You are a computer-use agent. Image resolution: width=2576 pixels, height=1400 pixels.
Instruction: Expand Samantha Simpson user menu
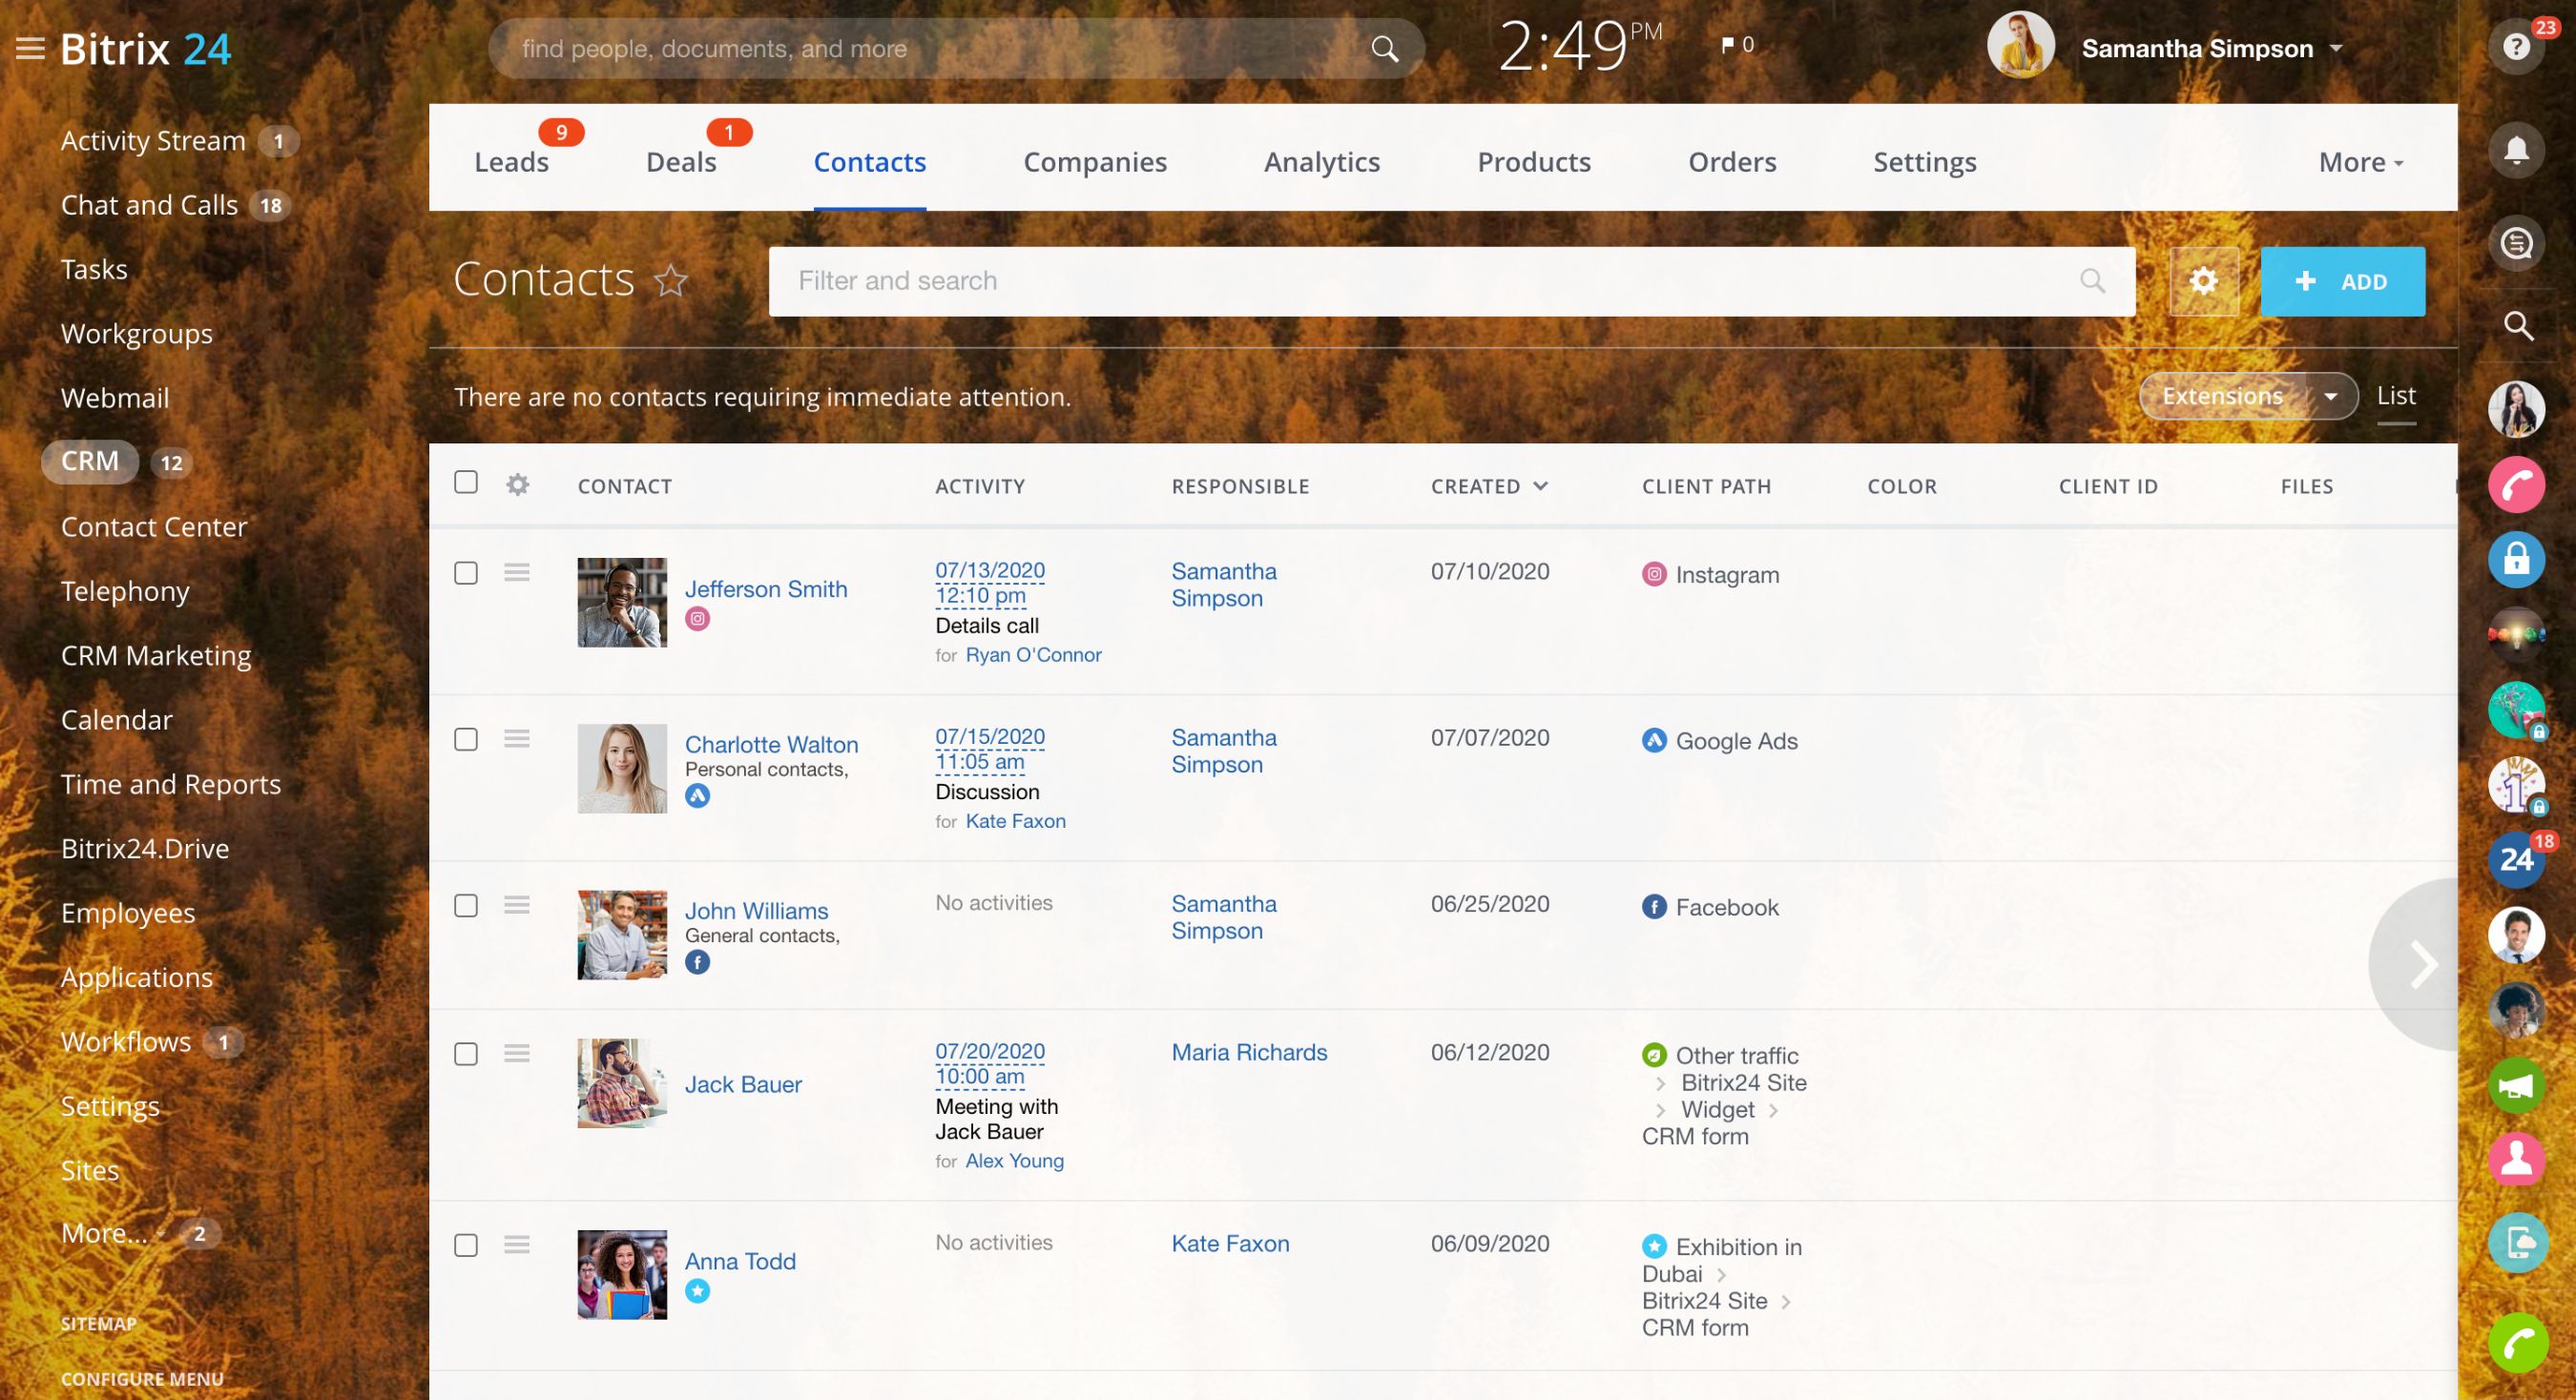pyautogui.click(x=2336, y=48)
